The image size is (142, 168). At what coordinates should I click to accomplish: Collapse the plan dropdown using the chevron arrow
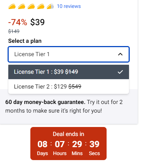click(120, 54)
